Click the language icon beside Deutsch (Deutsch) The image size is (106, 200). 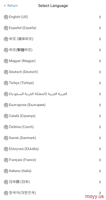coord(6,72)
